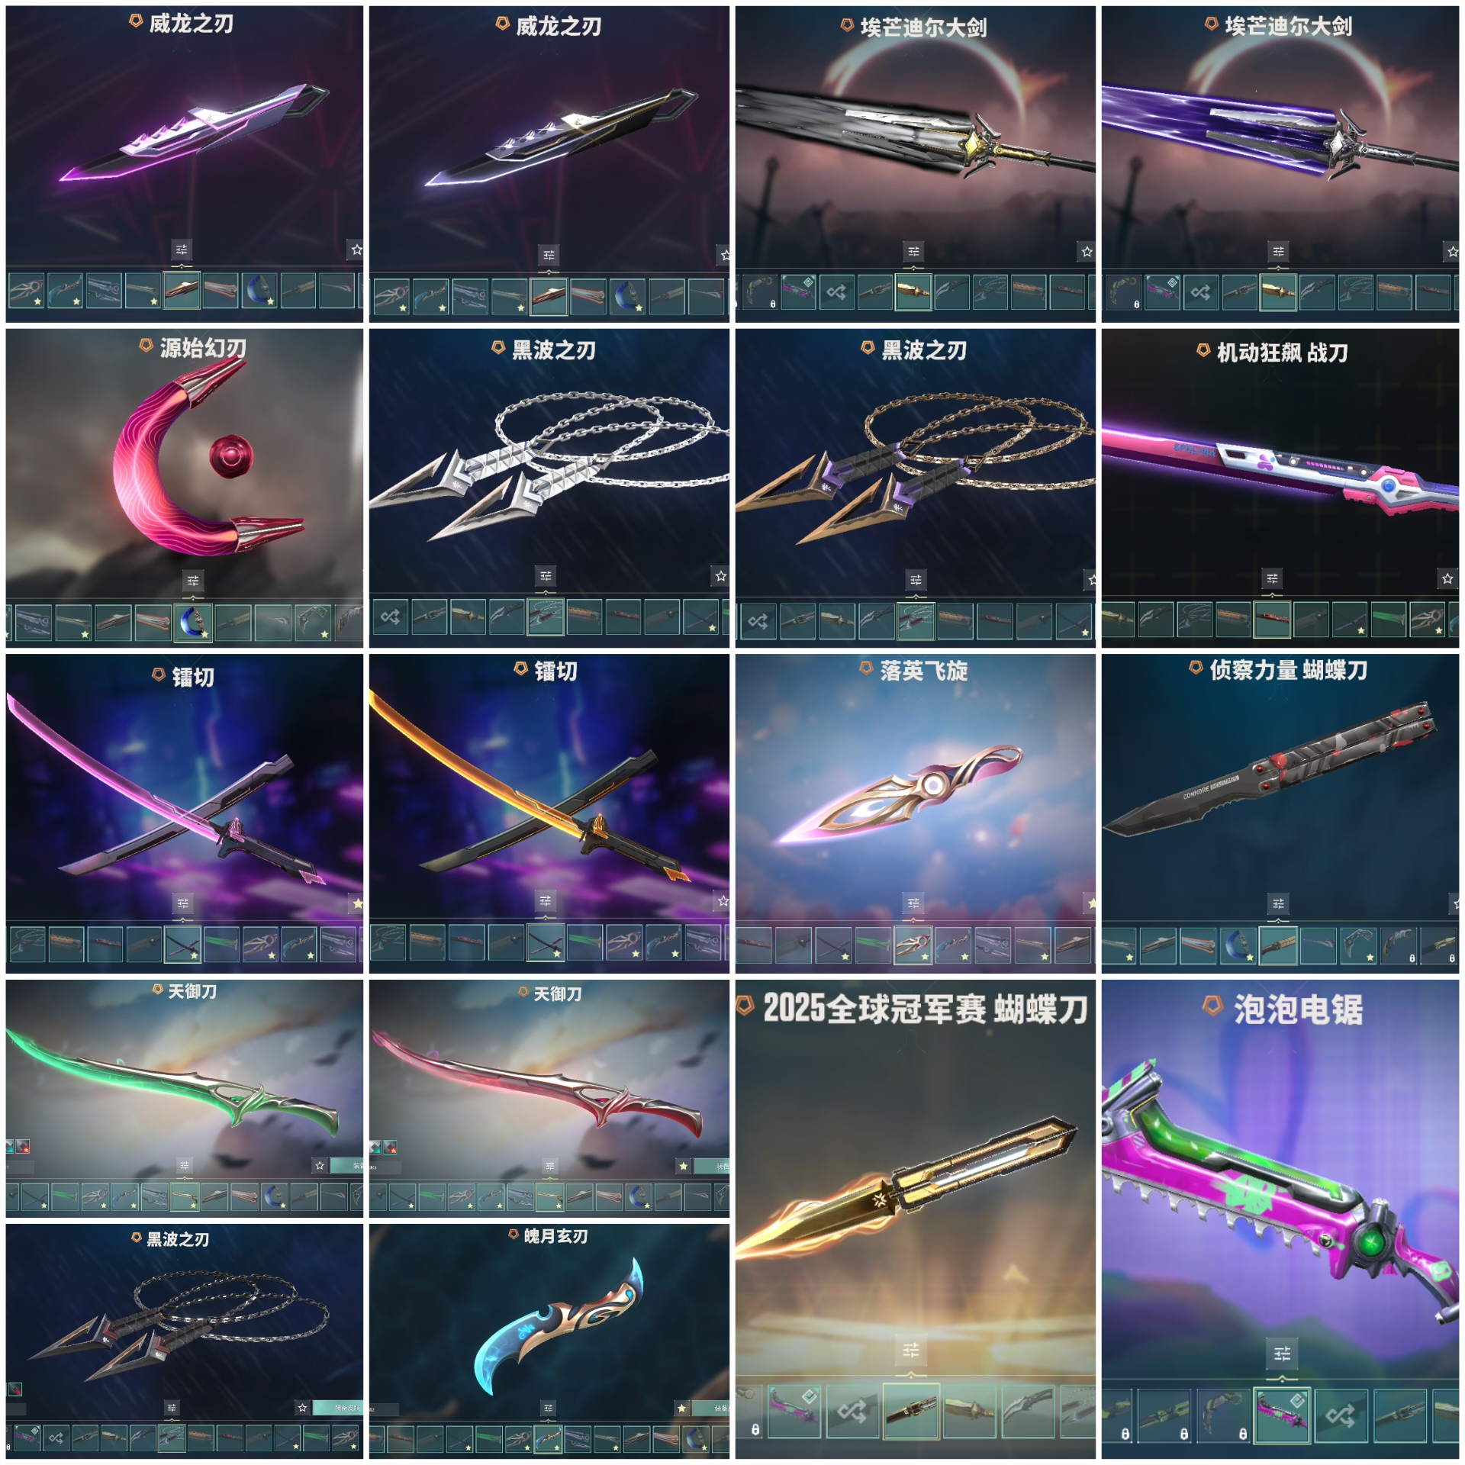The width and height of the screenshot is (1465, 1465).
Task: Select equipped pink chainsaw thumbnail in 蝴蝶刀 strip
Action: pos(794,1411)
